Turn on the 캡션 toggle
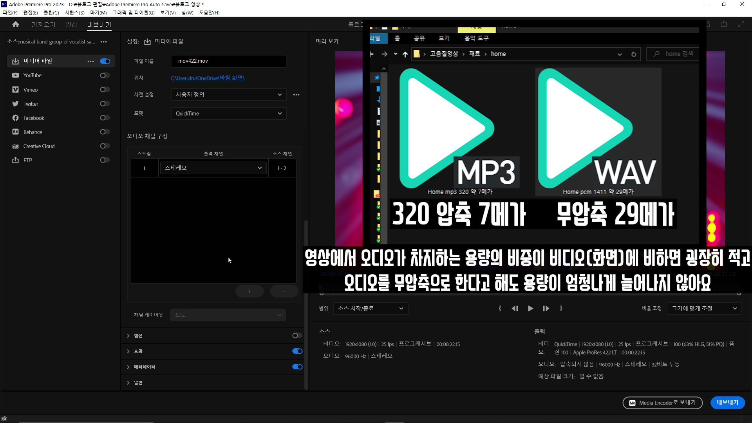 point(297,335)
